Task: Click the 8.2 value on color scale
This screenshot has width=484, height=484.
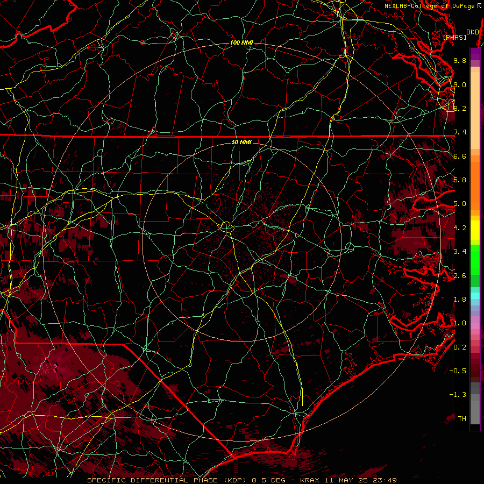Action: tap(460, 108)
